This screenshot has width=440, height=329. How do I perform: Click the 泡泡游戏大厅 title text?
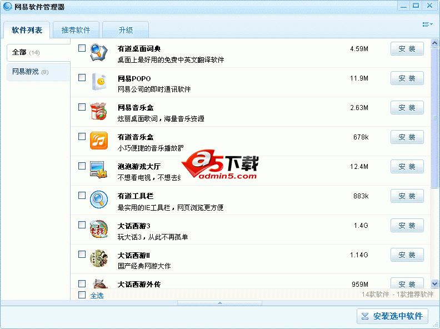(139, 167)
